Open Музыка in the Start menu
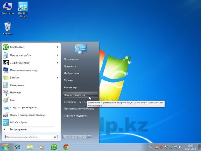Viewport: 201px width, 151px height. pyautogui.click(x=68, y=80)
